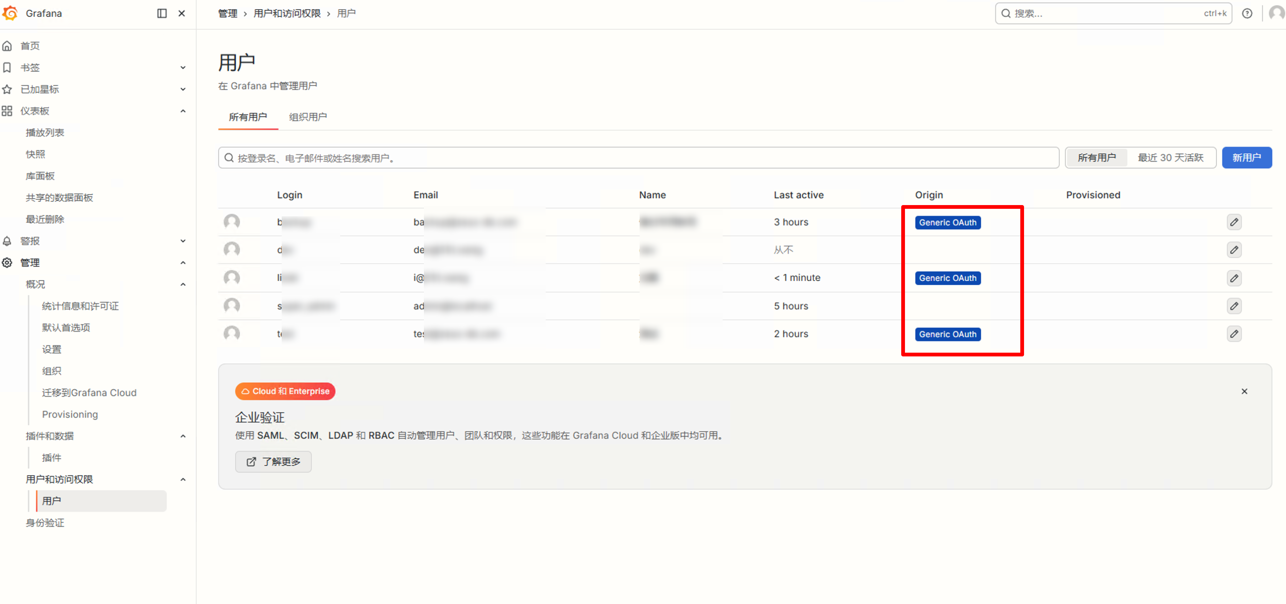
Task: Focus the user search input field
Action: [x=639, y=158]
